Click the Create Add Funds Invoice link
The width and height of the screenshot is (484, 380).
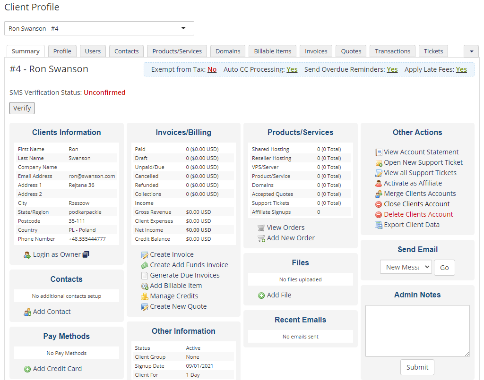coord(189,265)
